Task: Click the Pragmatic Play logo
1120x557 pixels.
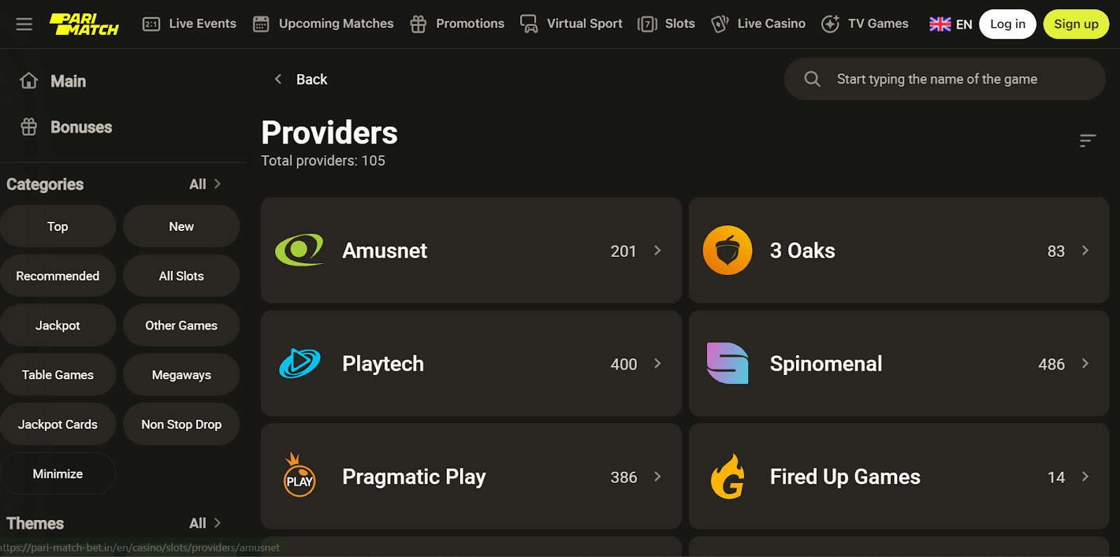Action: point(300,475)
